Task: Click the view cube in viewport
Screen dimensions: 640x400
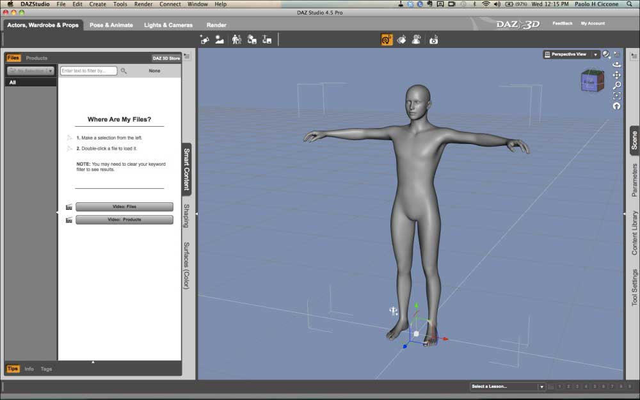Action: (x=591, y=81)
